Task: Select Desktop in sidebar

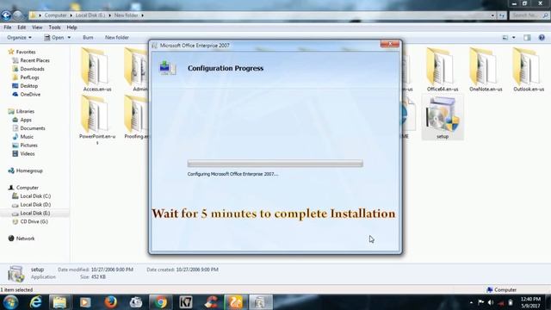Action: click(x=28, y=86)
